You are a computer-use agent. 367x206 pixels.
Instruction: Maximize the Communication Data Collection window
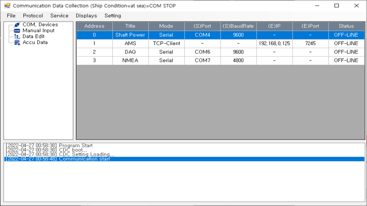click(x=337, y=6)
